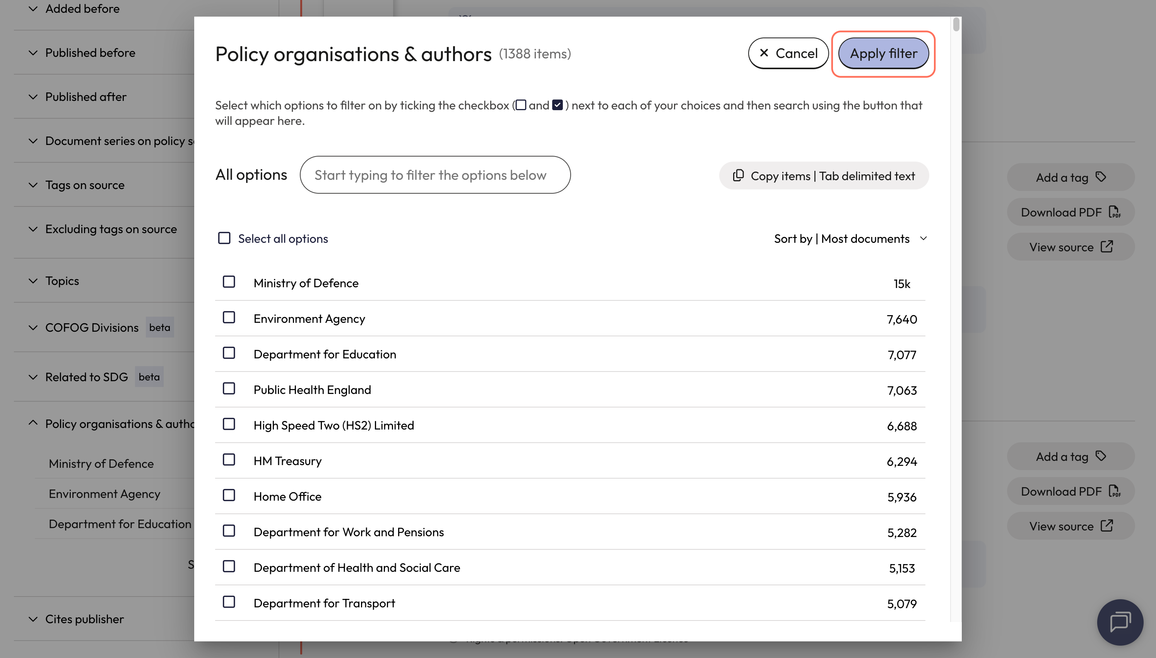Viewport: 1156px width, 658px height.
Task: Open the chat support widget icon
Action: pyautogui.click(x=1120, y=622)
